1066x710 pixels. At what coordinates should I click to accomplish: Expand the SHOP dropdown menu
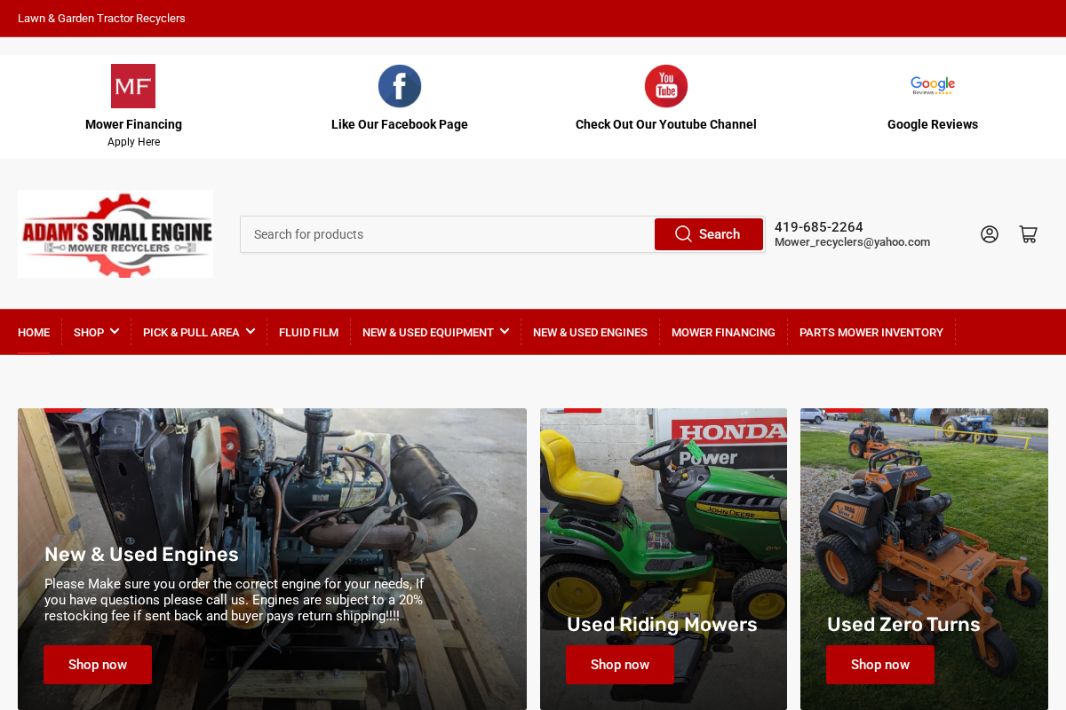(x=96, y=332)
